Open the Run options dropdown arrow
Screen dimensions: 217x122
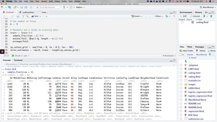click(162, 16)
